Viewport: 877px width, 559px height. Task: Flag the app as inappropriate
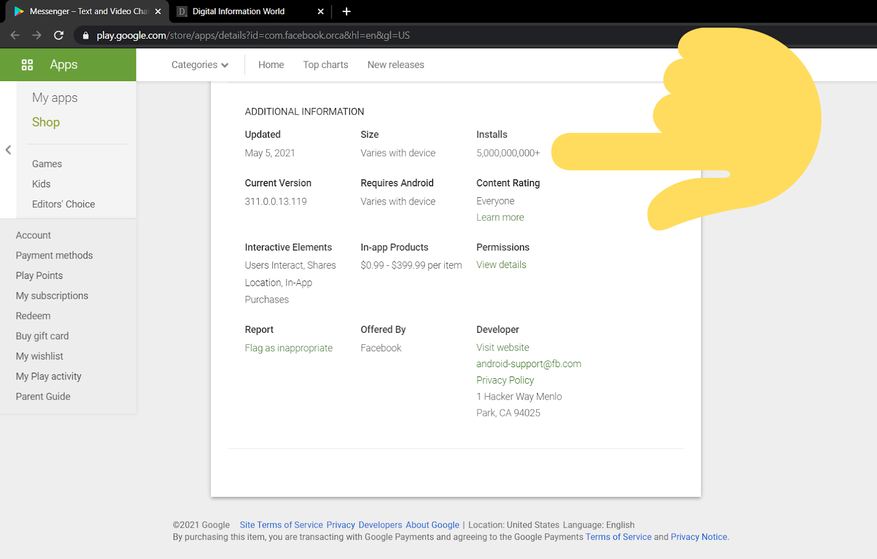[288, 347]
